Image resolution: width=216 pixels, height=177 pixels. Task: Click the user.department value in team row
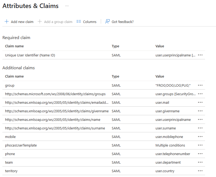168,162
